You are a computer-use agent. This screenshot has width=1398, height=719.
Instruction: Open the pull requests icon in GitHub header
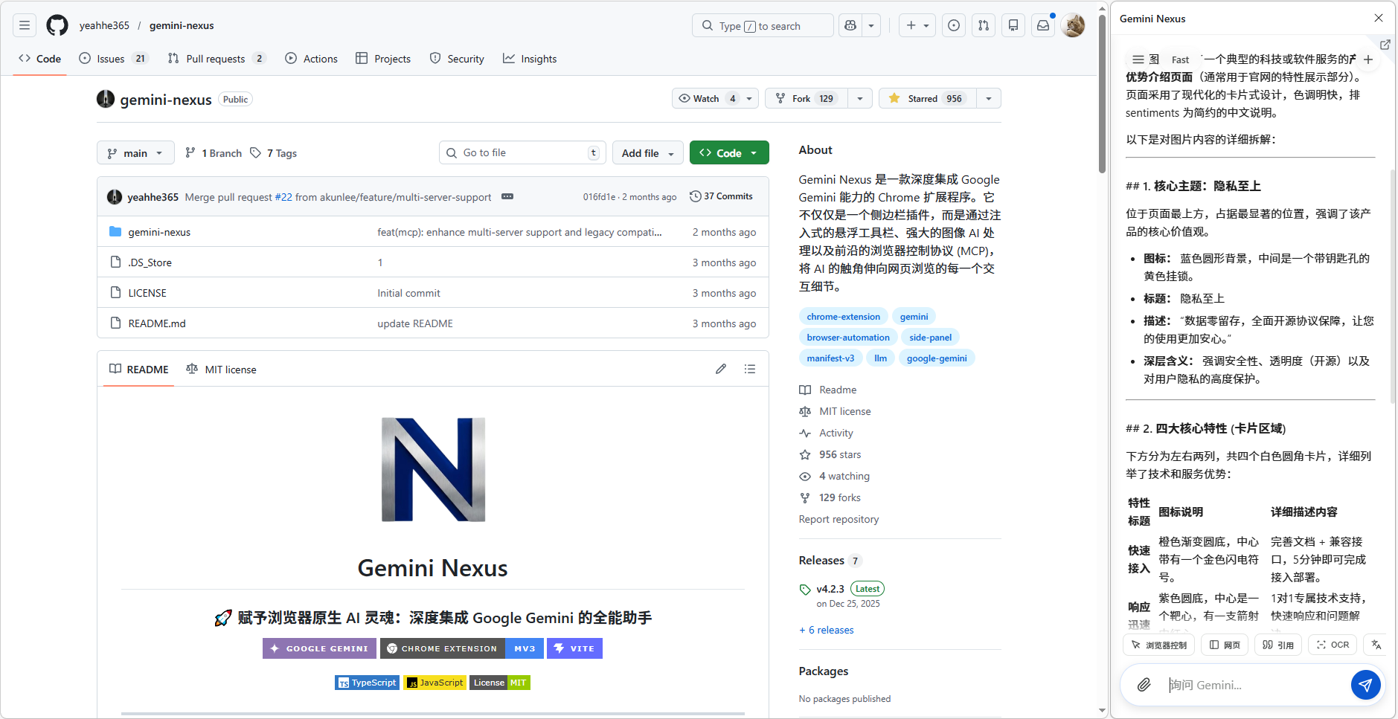[984, 25]
